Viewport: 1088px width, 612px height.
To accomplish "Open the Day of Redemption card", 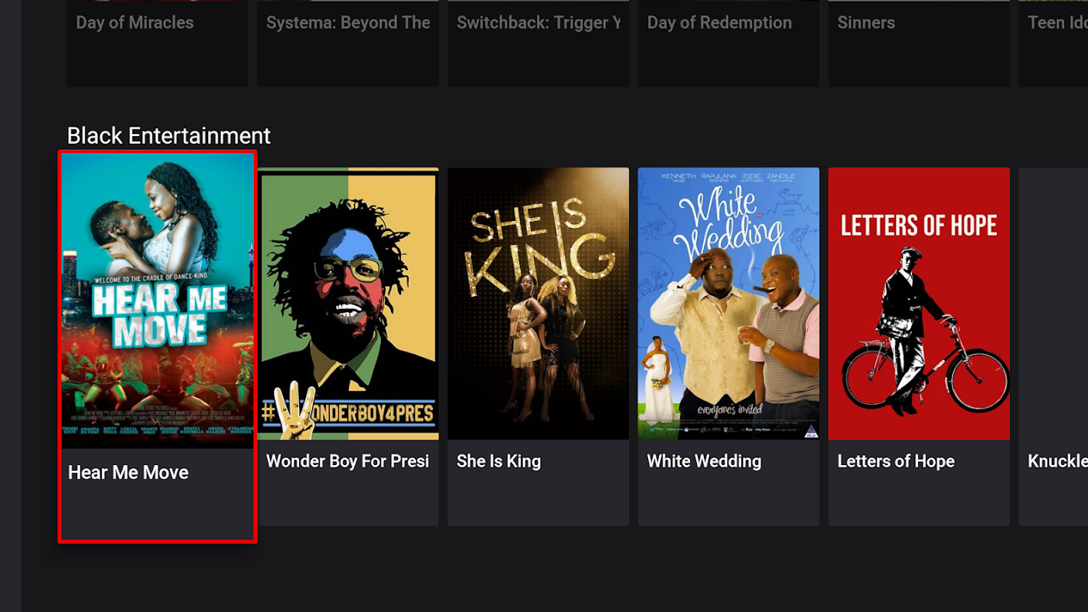I will (728, 43).
